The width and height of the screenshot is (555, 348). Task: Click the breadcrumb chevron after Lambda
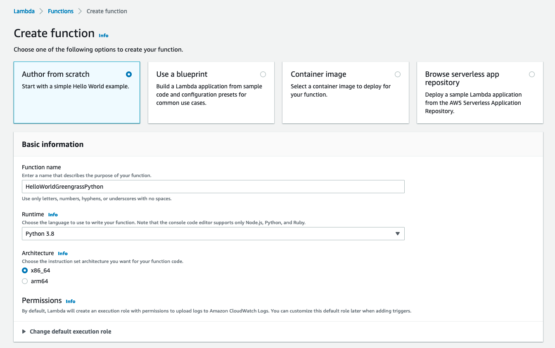[x=41, y=11]
